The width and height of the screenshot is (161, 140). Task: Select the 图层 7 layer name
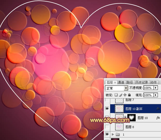(130, 100)
